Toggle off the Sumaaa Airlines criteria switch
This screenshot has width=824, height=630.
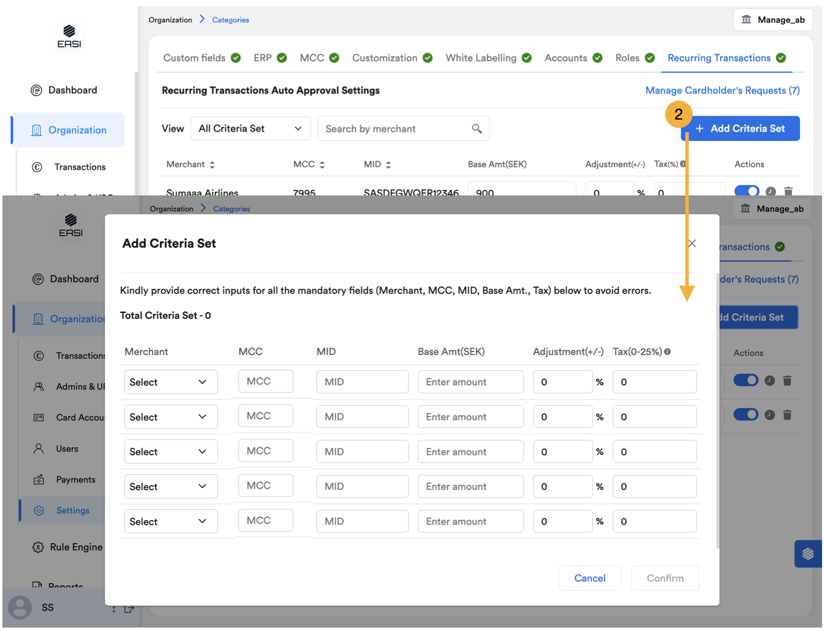click(x=747, y=191)
